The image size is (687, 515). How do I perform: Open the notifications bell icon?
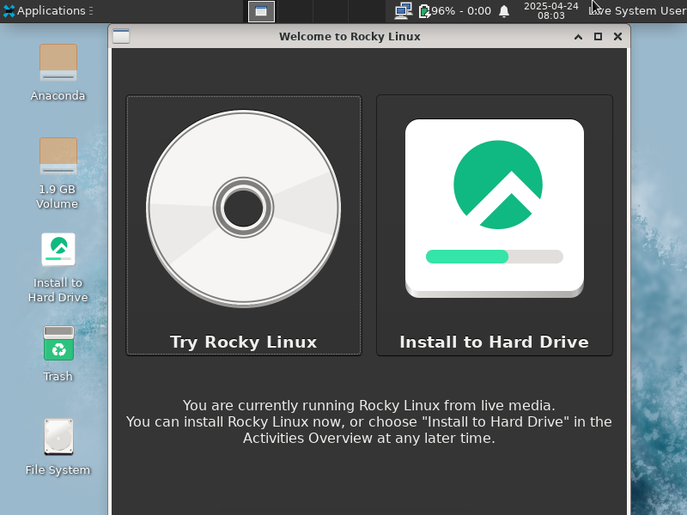point(504,10)
